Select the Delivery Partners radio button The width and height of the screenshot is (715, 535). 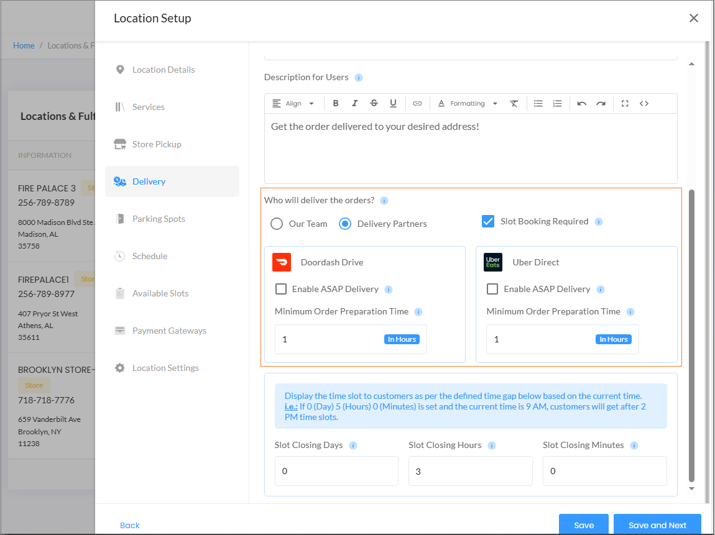345,224
